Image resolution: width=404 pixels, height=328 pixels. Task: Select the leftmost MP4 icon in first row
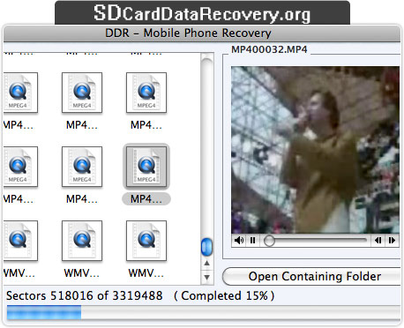[20, 93]
